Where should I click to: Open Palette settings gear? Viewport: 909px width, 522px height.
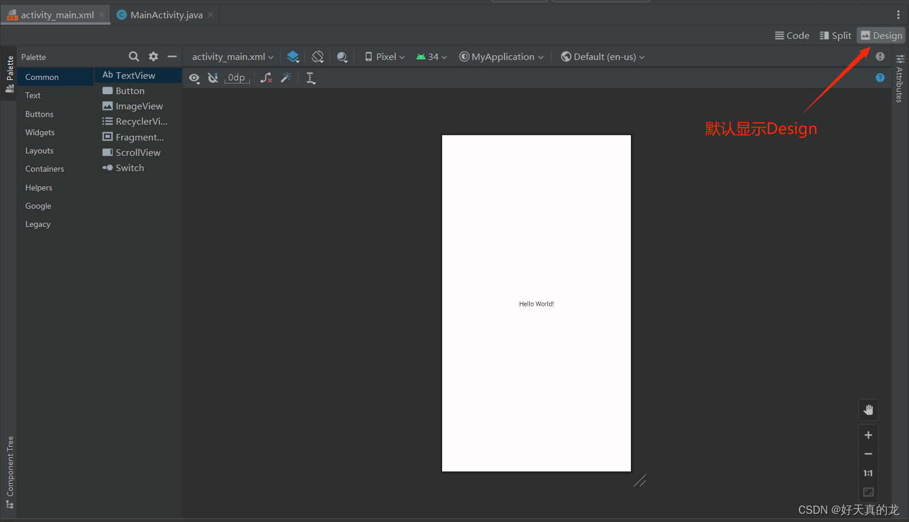(x=153, y=56)
